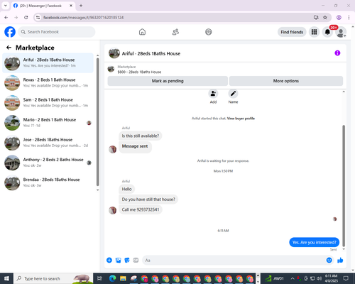Click the conversation scrollbar
Viewport: 355px width, 284px height.
coord(344,186)
